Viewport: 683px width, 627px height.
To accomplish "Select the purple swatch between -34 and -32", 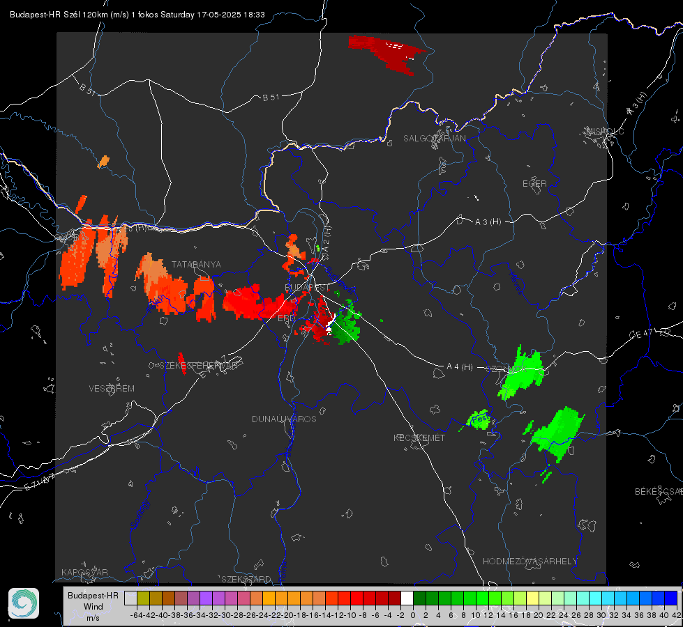I will click(206, 598).
